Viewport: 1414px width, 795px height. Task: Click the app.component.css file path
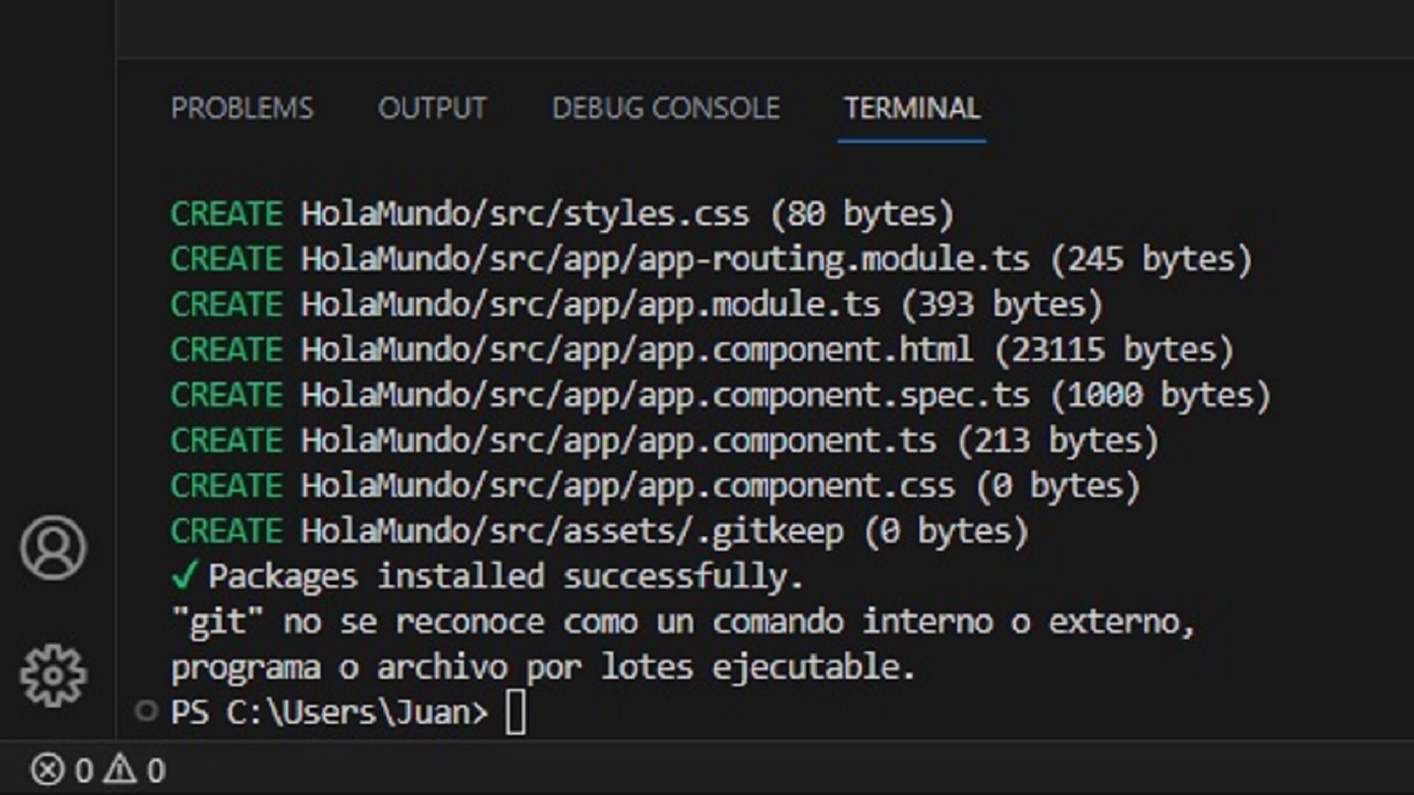627,486
